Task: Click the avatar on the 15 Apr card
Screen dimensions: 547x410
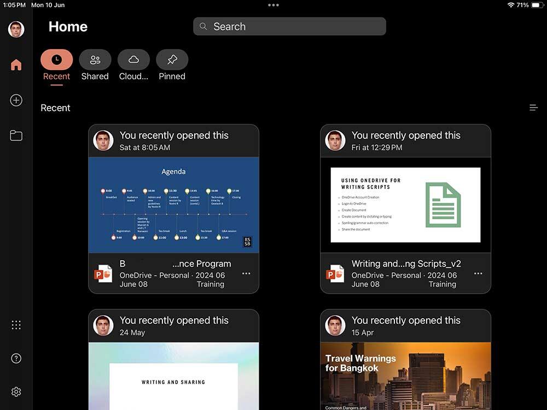Action: pos(335,326)
